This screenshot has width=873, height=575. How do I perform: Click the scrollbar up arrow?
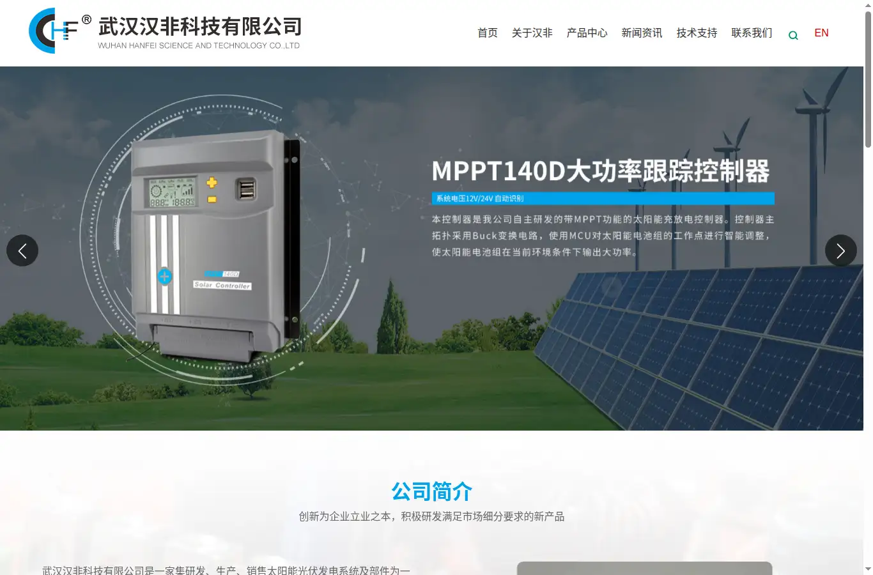[868, 5]
